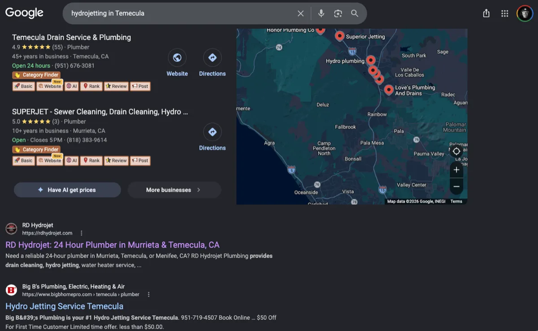Open the Google apps grid
The image size is (538, 331).
click(x=505, y=13)
